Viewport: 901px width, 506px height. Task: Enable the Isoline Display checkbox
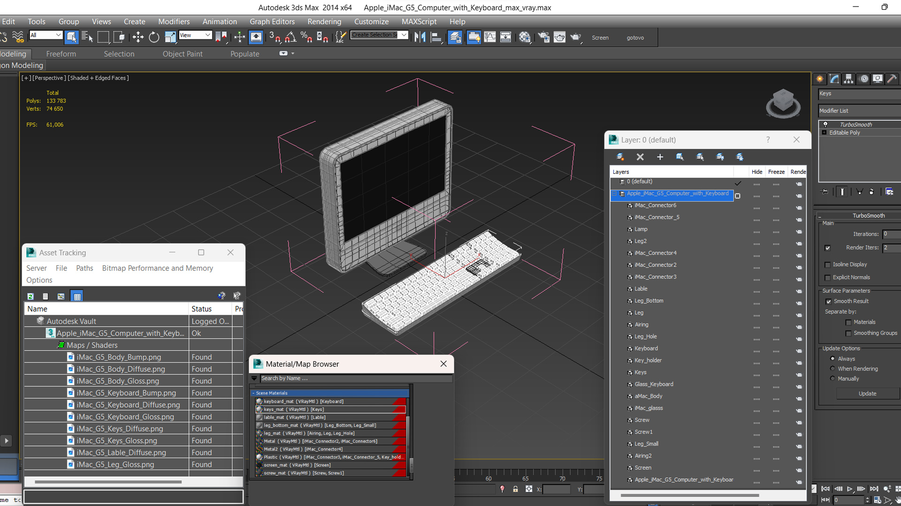coord(827,265)
